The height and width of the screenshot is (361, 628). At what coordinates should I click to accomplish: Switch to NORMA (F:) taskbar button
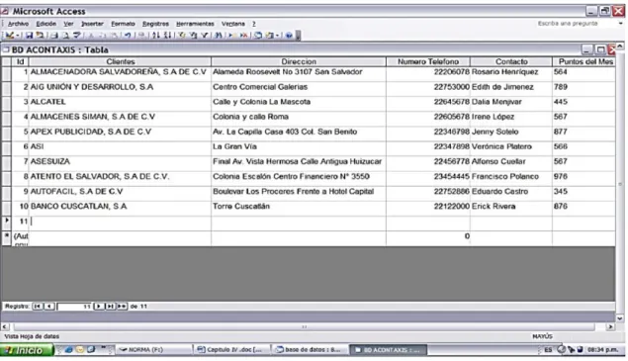click(153, 350)
